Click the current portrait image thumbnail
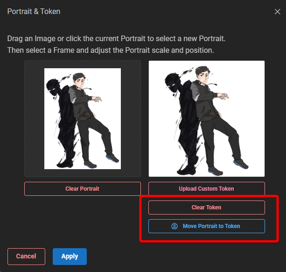Viewport: 286px width, 272px height. point(83,119)
